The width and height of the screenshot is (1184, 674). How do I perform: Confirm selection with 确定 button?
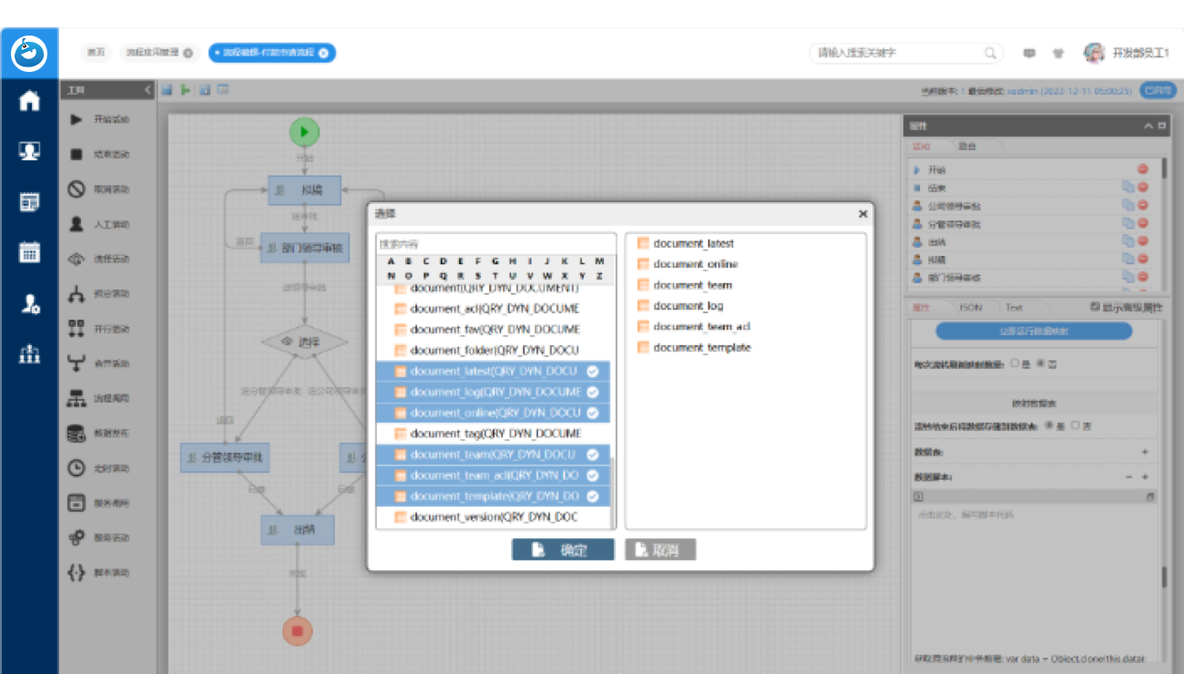[x=563, y=550]
